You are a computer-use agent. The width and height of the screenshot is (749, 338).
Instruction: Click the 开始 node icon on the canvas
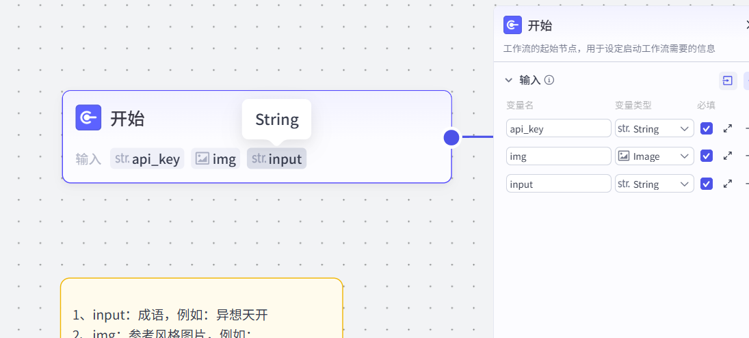pyautogui.click(x=88, y=118)
